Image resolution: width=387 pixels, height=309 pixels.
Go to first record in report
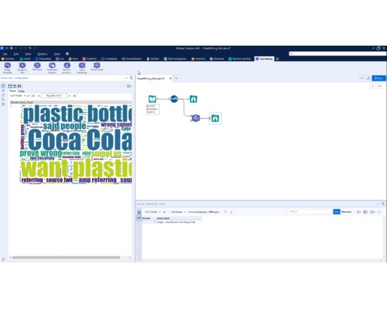(34, 96)
